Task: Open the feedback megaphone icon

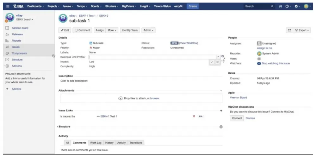Action: 280,6
